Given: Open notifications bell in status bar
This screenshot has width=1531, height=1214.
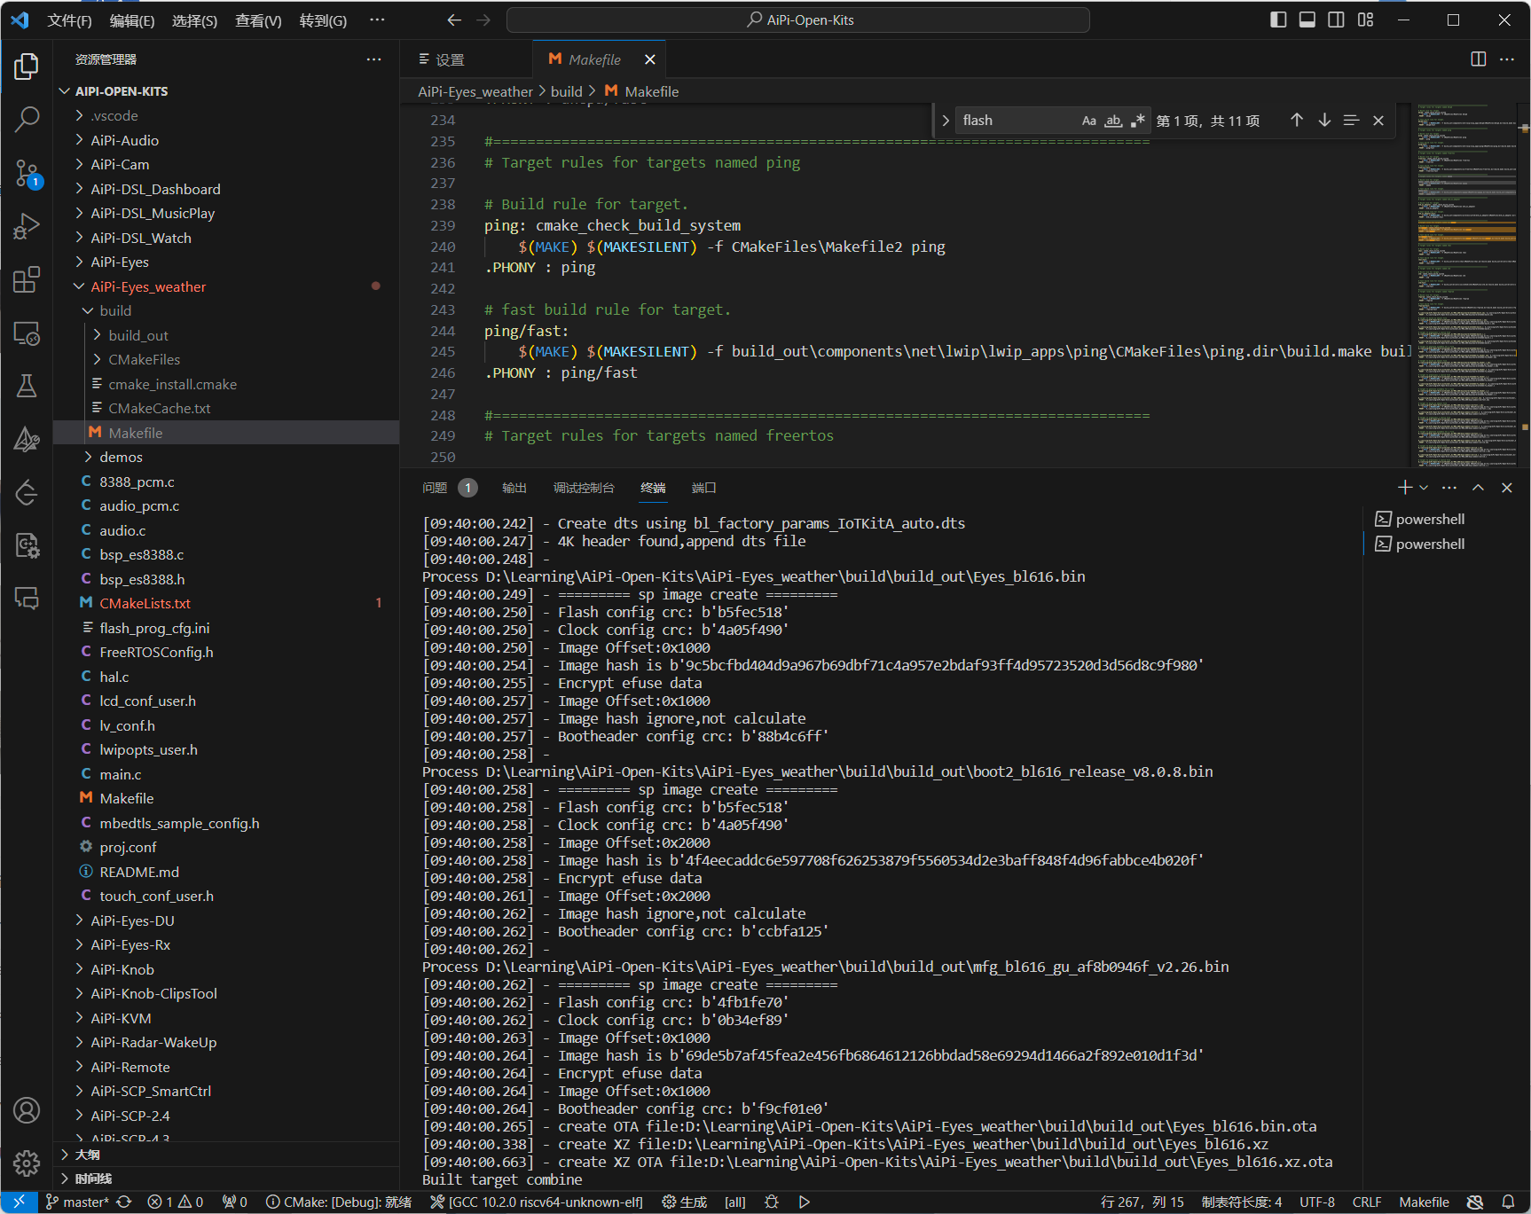Looking at the screenshot, I should tap(1508, 1202).
